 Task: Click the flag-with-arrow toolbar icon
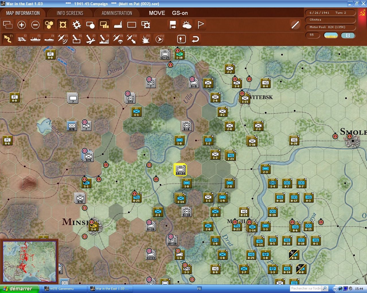(x=173, y=25)
